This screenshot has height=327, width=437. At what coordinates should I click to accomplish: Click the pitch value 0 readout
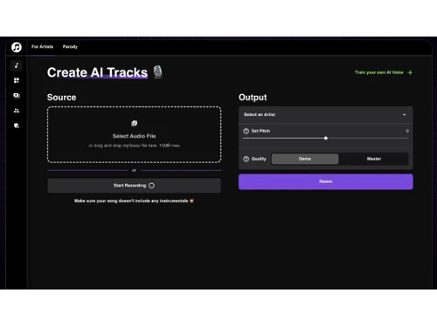tap(407, 131)
